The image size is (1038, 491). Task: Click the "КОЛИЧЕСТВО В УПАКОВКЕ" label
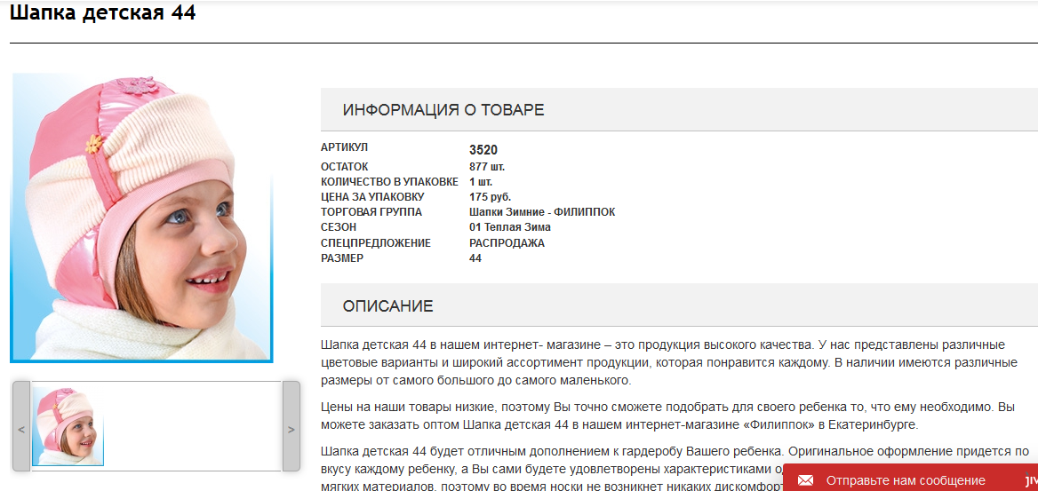click(389, 182)
